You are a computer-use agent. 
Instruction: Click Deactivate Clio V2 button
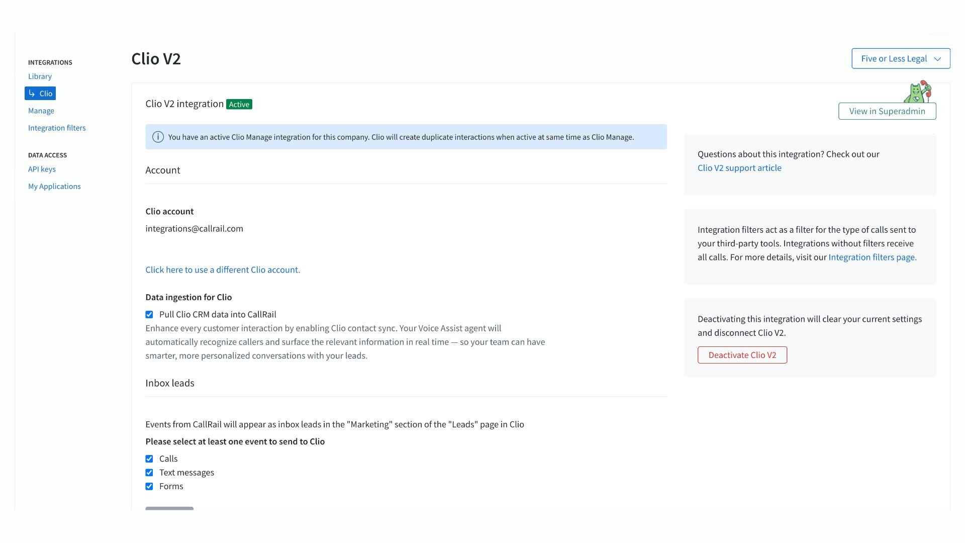742,355
